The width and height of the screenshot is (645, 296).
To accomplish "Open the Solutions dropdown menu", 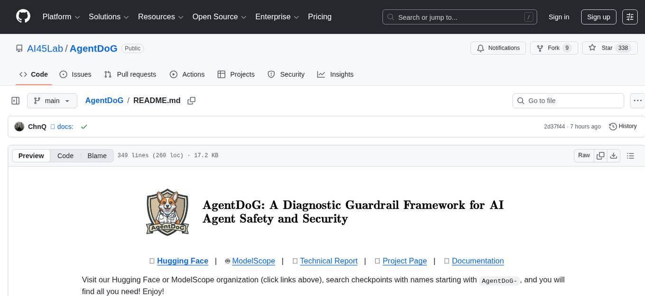I will click(108, 17).
